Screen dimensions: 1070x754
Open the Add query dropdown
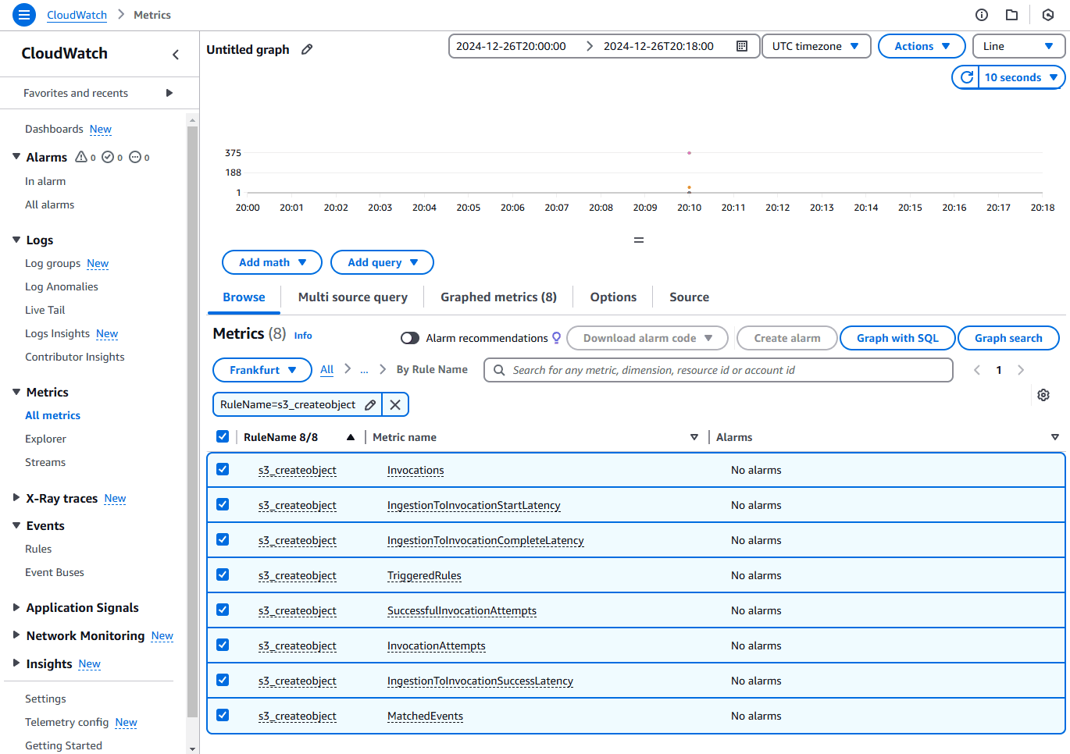[382, 262]
